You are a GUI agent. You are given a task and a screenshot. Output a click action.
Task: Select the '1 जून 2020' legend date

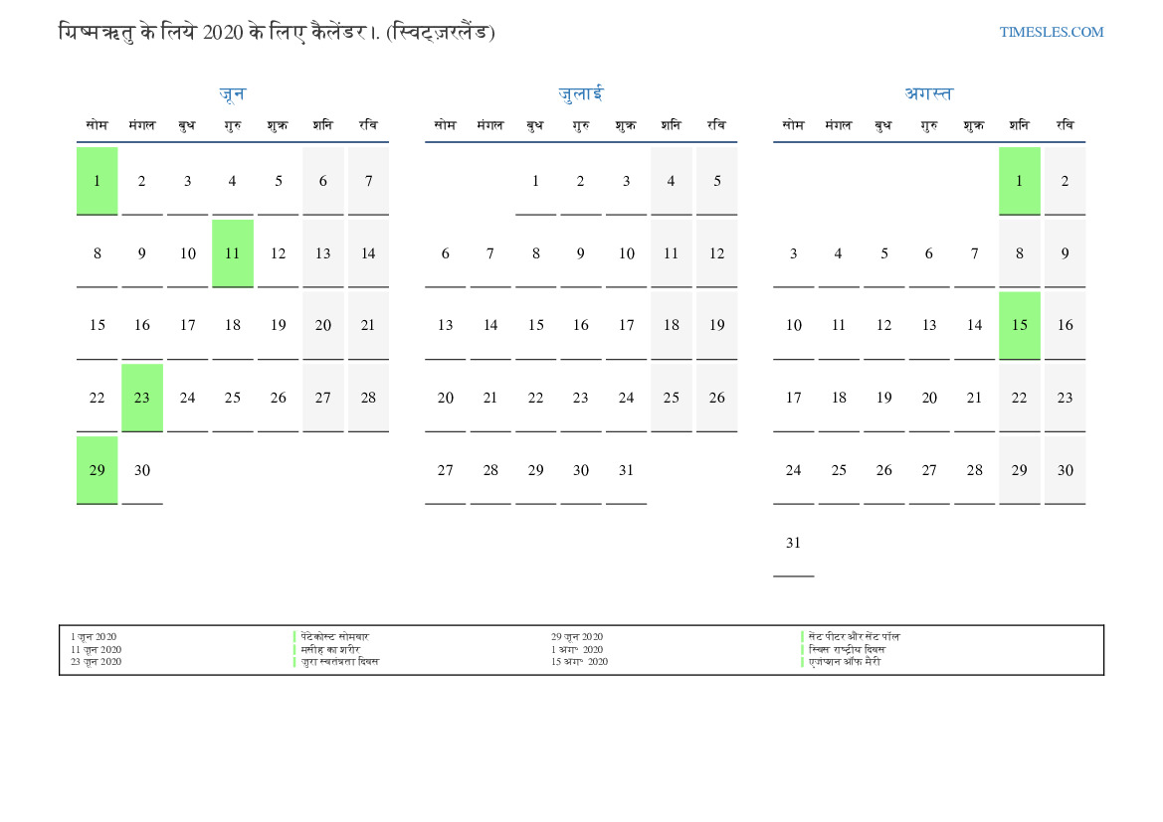tap(94, 637)
